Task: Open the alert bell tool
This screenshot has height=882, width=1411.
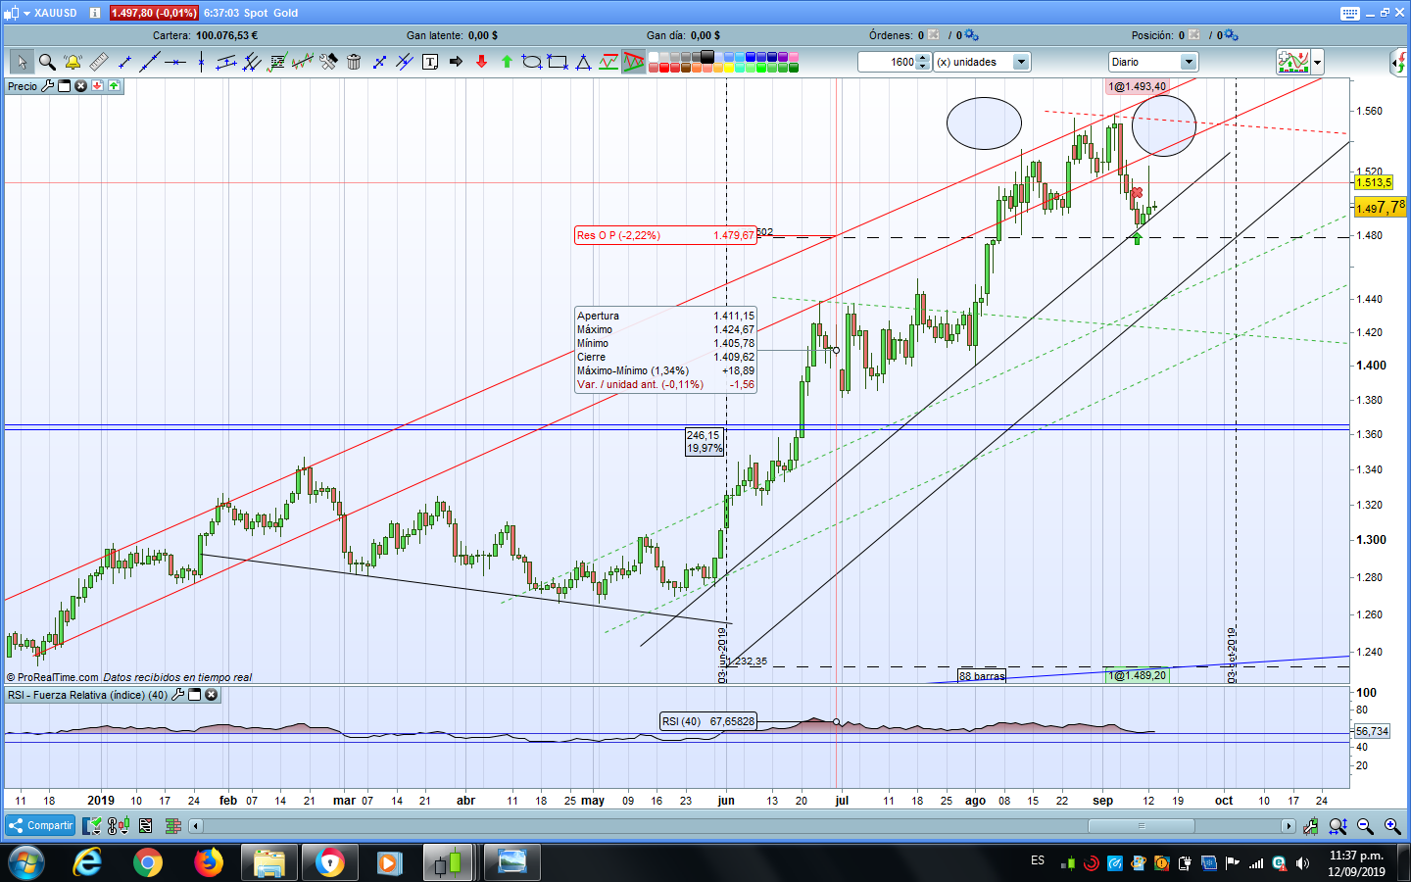Action: point(73,62)
